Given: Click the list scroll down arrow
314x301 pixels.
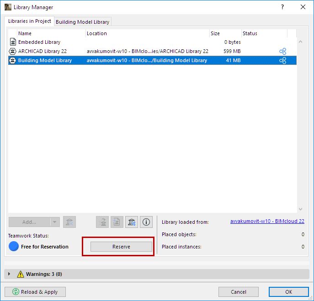Looking at the screenshot, I should click(300, 209).
